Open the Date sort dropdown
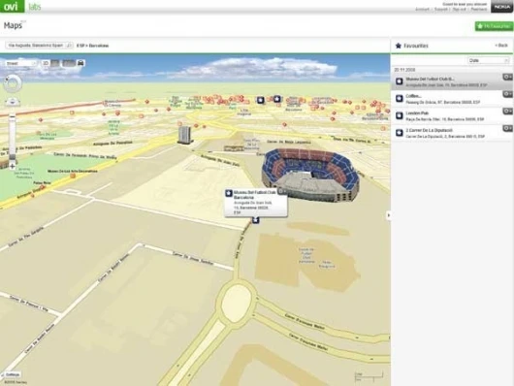This screenshot has height=386, width=514. [x=488, y=60]
